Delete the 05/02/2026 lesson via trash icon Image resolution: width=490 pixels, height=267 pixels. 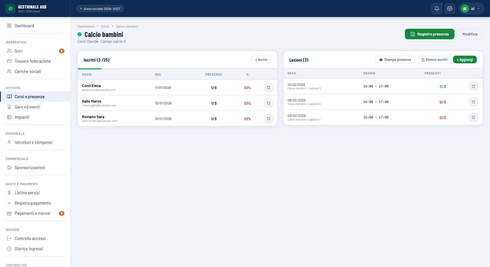pos(474,102)
